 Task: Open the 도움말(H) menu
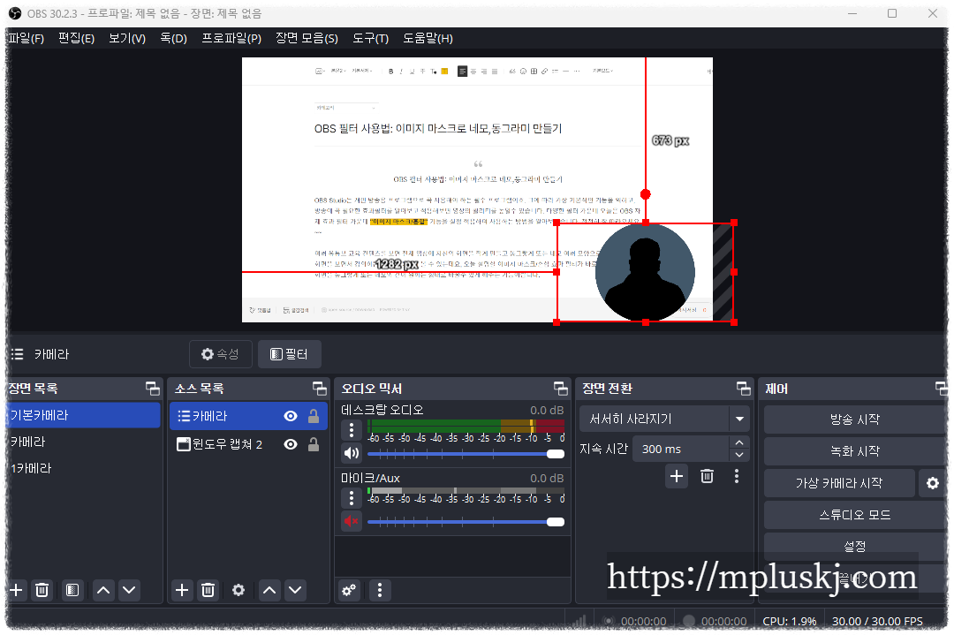(428, 38)
